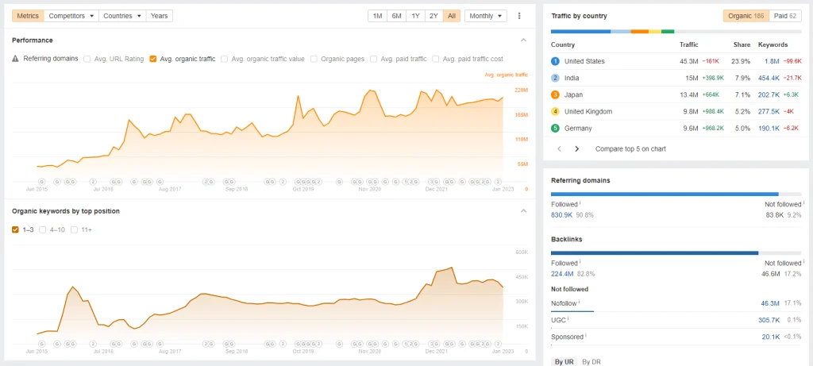Tick the Organic pages checkbox
Screen dimensions: 813x366
click(314, 59)
